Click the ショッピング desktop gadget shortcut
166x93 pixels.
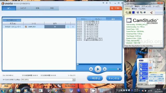coord(155,51)
